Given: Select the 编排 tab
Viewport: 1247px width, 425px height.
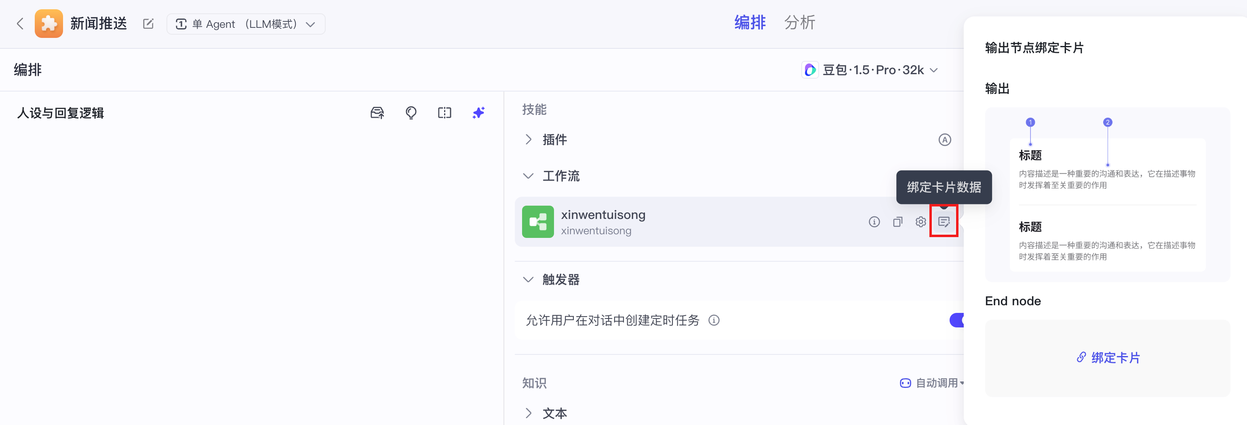Looking at the screenshot, I should pyautogui.click(x=750, y=22).
